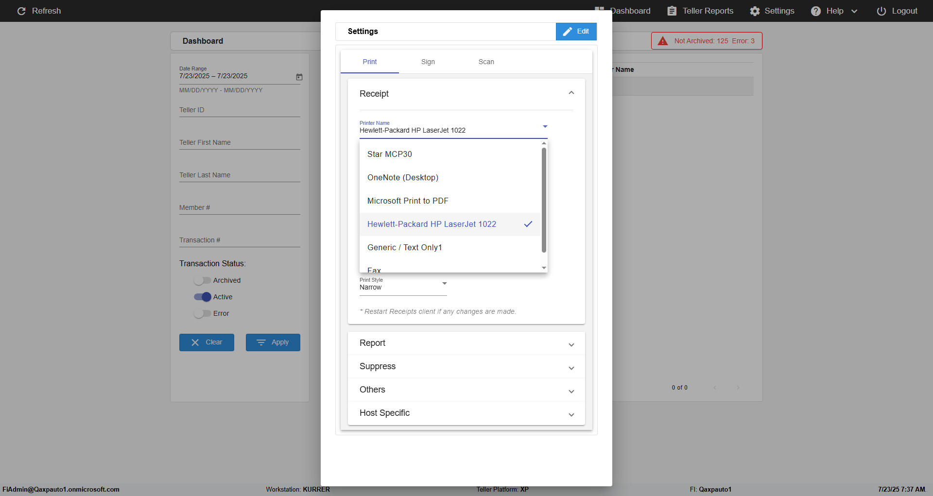This screenshot has height=496, width=933.
Task: Toggle the Active status switch
Action: 202,297
